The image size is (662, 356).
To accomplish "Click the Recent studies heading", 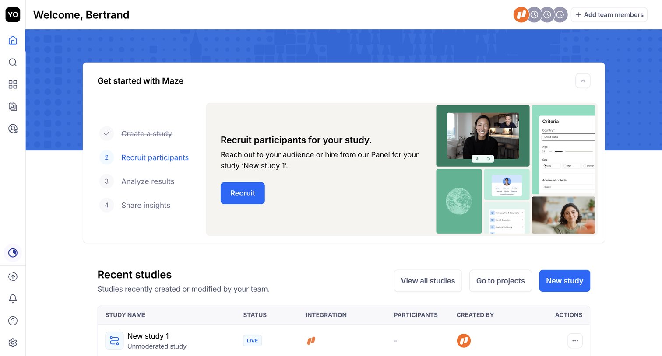I will (x=134, y=275).
